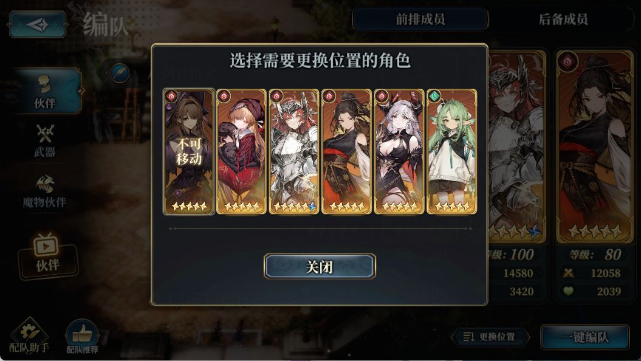Close the dialog with 关闭 button
The width and height of the screenshot is (641, 361).
320,267
